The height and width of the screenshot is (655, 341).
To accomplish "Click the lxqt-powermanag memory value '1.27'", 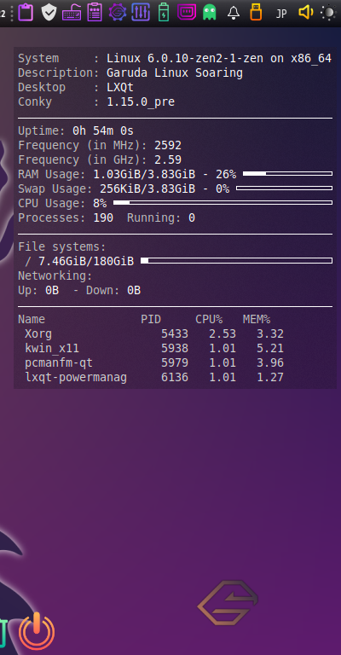I will (x=270, y=378).
